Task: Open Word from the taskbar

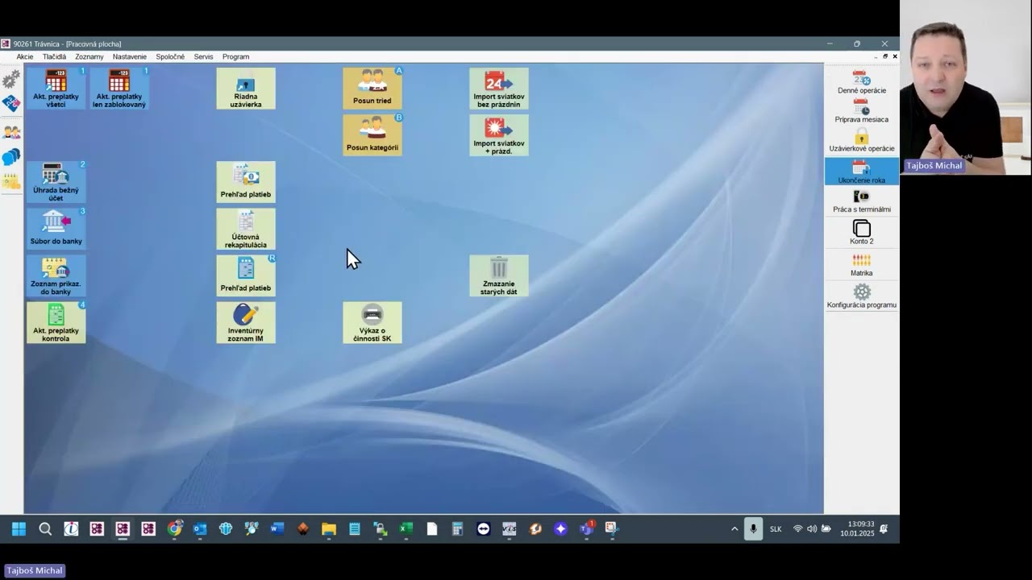Action: tap(277, 529)
